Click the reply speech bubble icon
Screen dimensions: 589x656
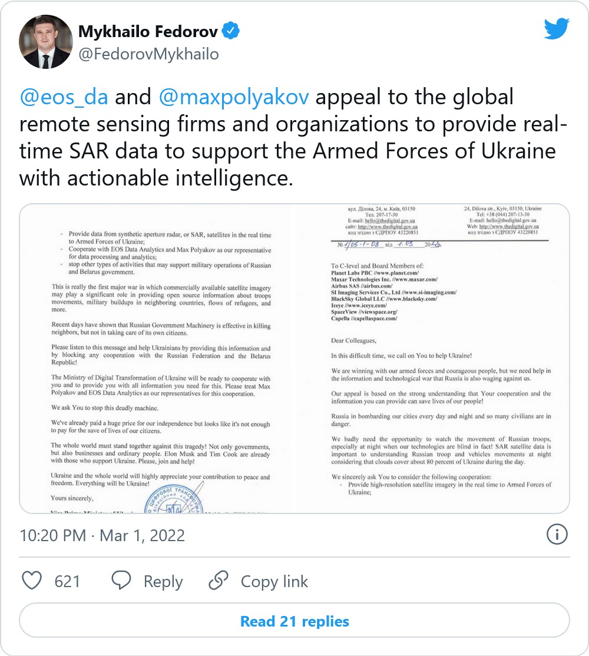pyautogui.click(x=121, y=581)
